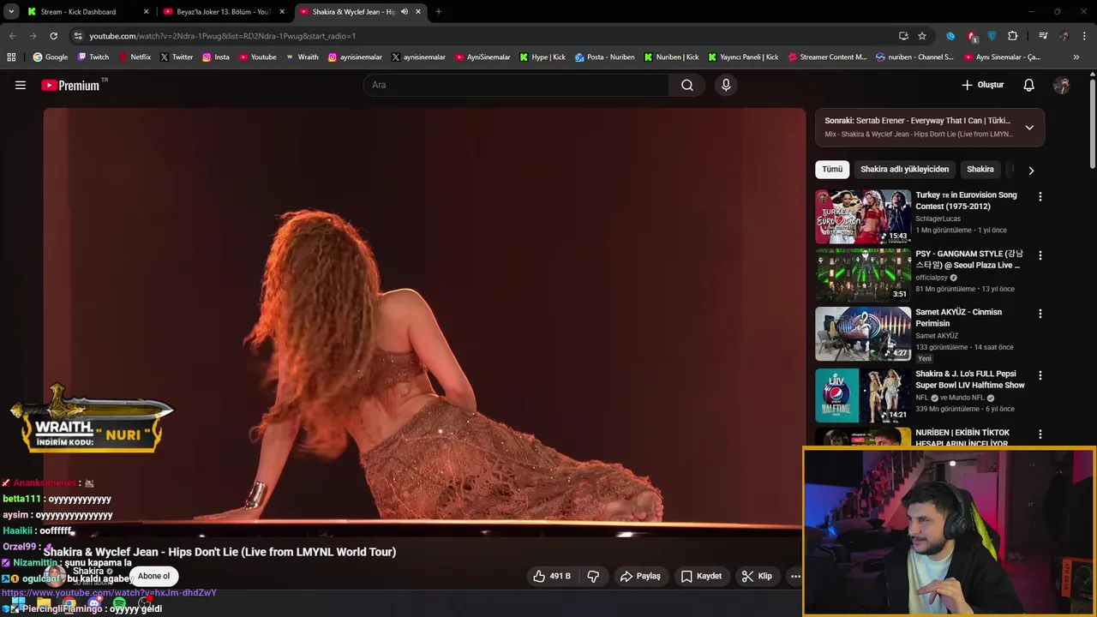Close the Beyaz'la Joker tab
Image resolution: width=1097 pixels, height=617 pixels.
click(x=282, y=12)
